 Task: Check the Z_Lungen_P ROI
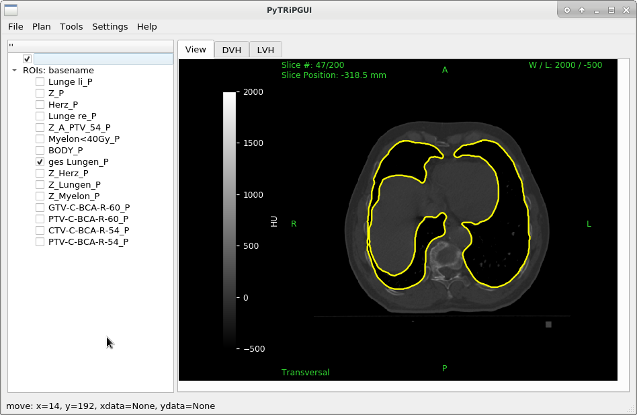point(40,184)
